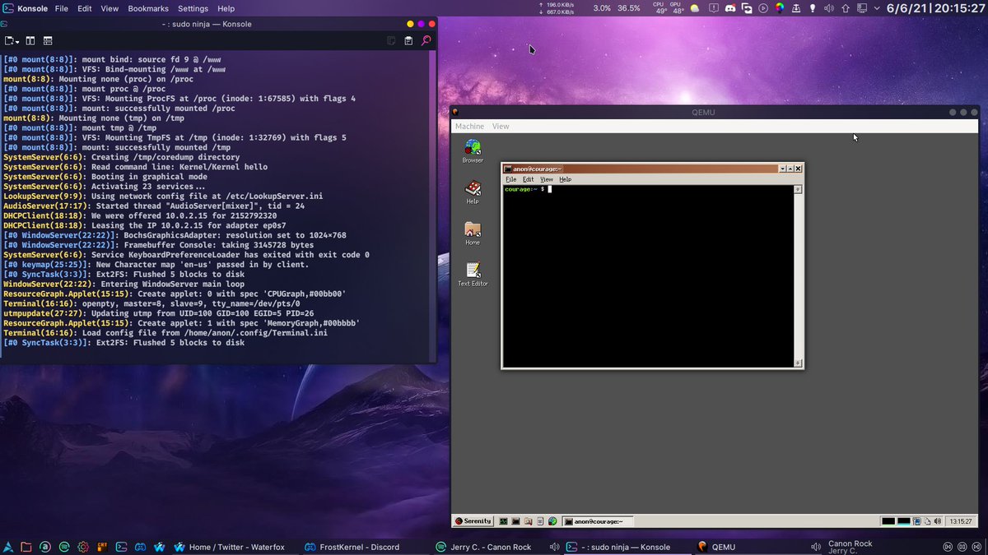Click the date and time 6/6/21 clock
988x555 pixels.
(936, 8)
